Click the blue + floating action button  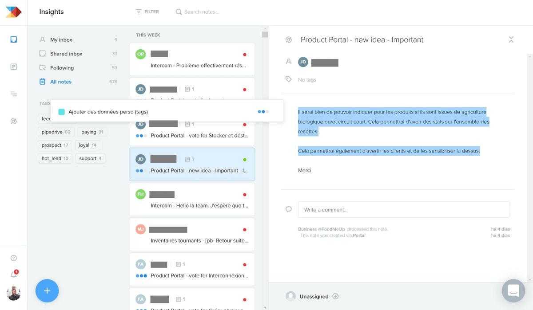pos(47,291)
